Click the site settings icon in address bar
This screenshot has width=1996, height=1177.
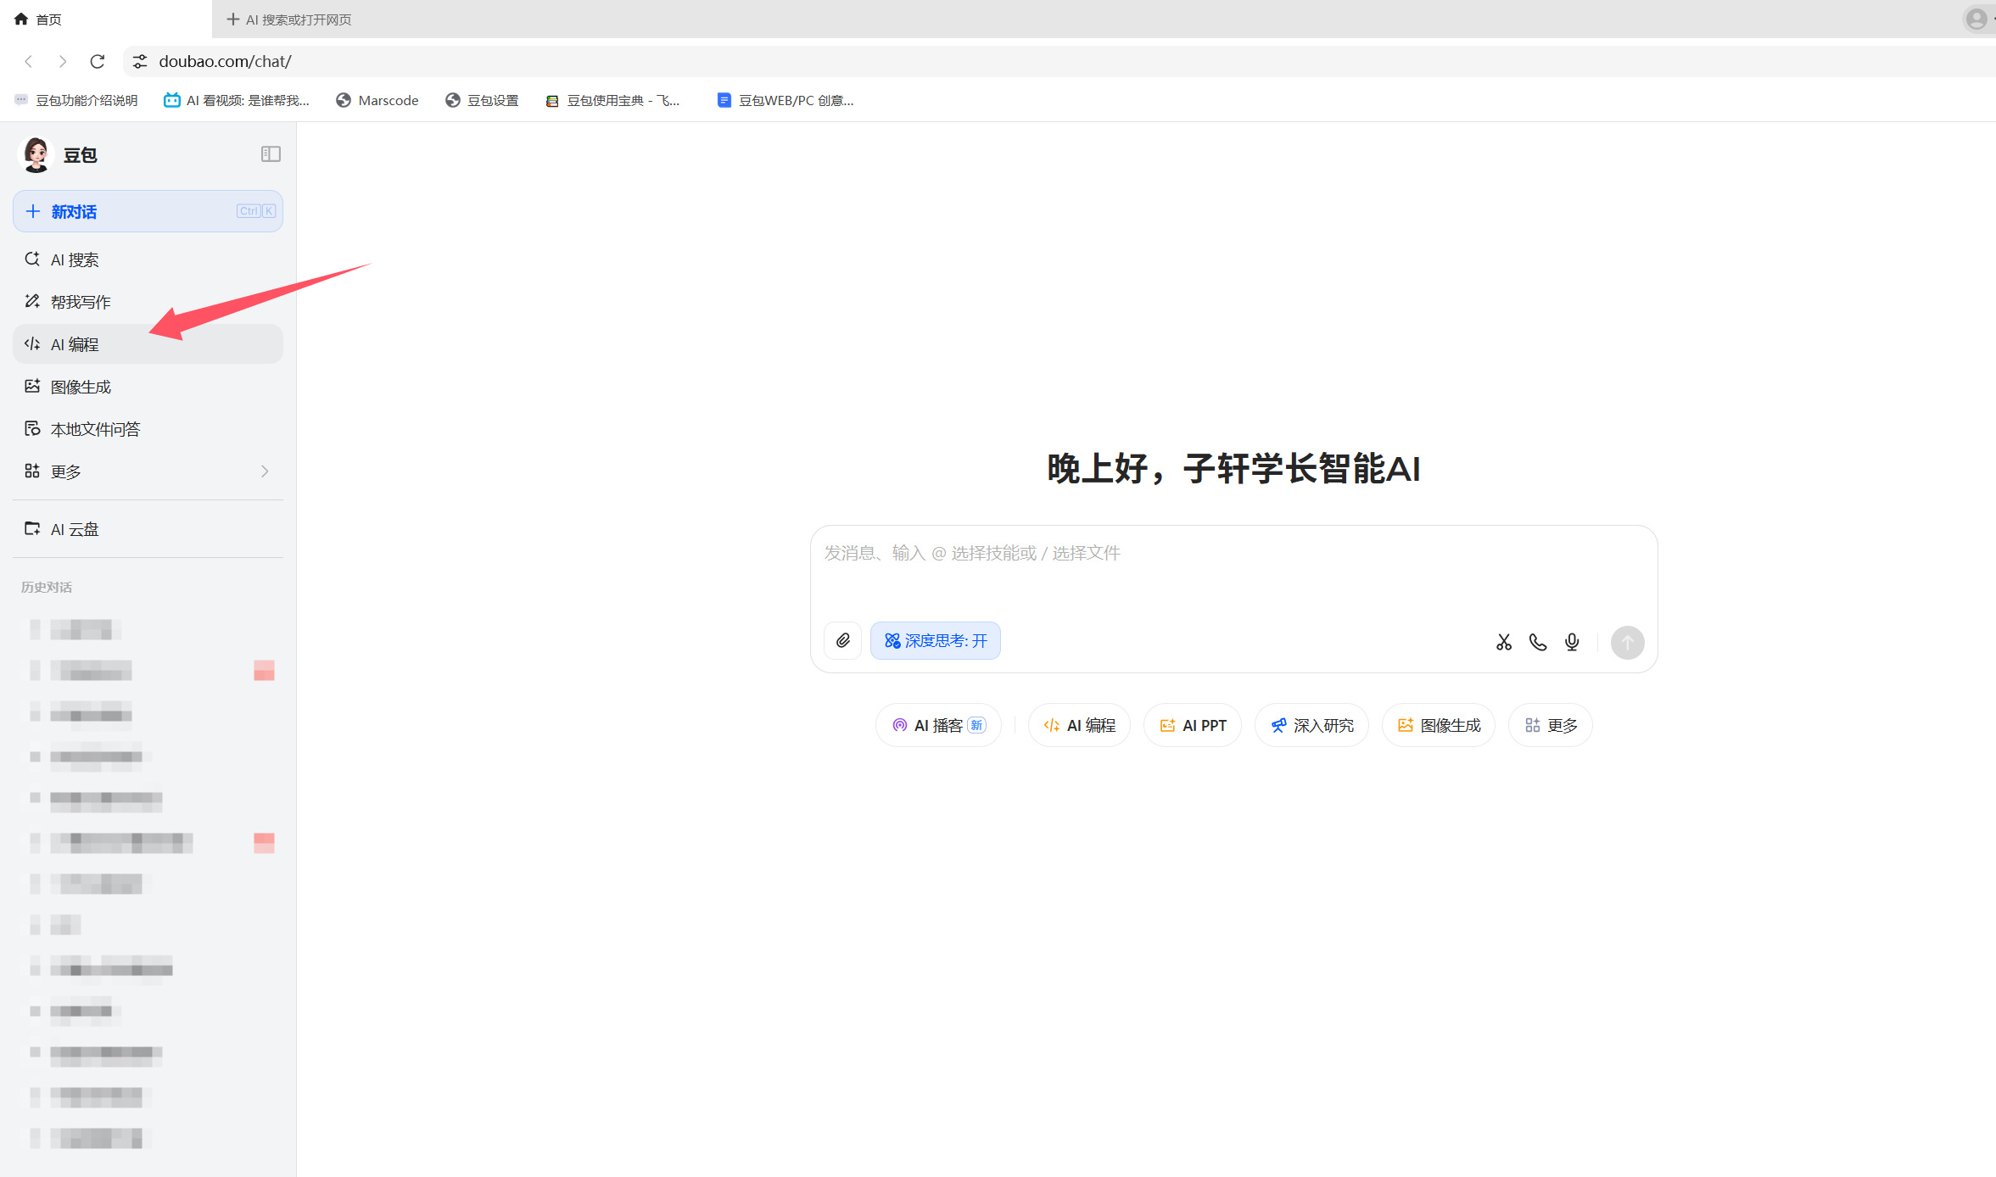140,61
